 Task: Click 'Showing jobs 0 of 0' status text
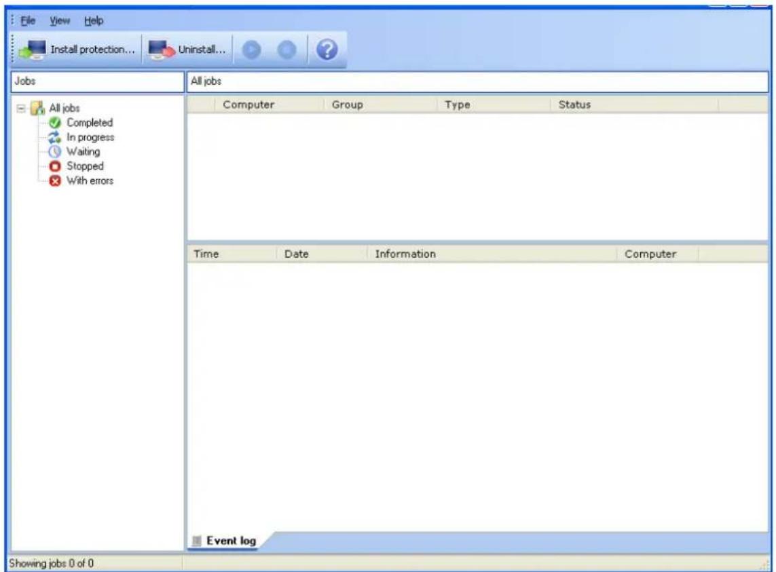tap(52, 564)
